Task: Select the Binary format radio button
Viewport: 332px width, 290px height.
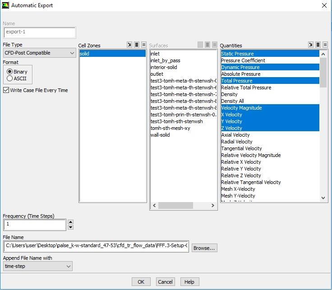Action: click(x=9, y=72)
